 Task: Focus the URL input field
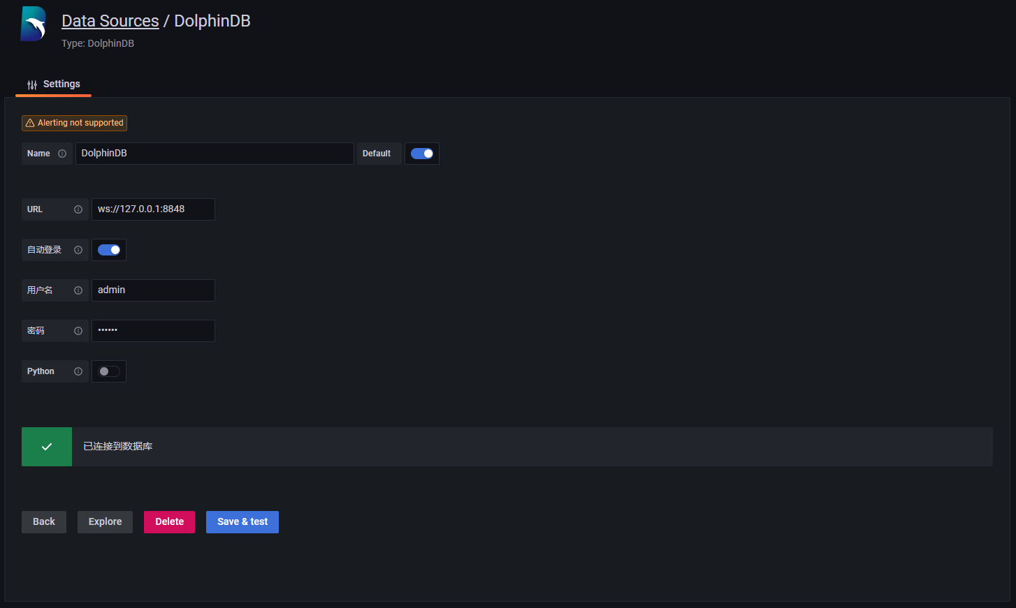(x=153, y=209)
